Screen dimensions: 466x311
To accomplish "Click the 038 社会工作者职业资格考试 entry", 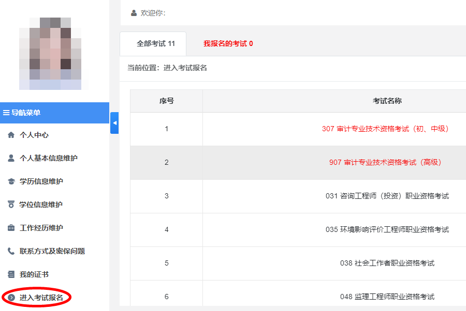I will [x=387, y=263].
